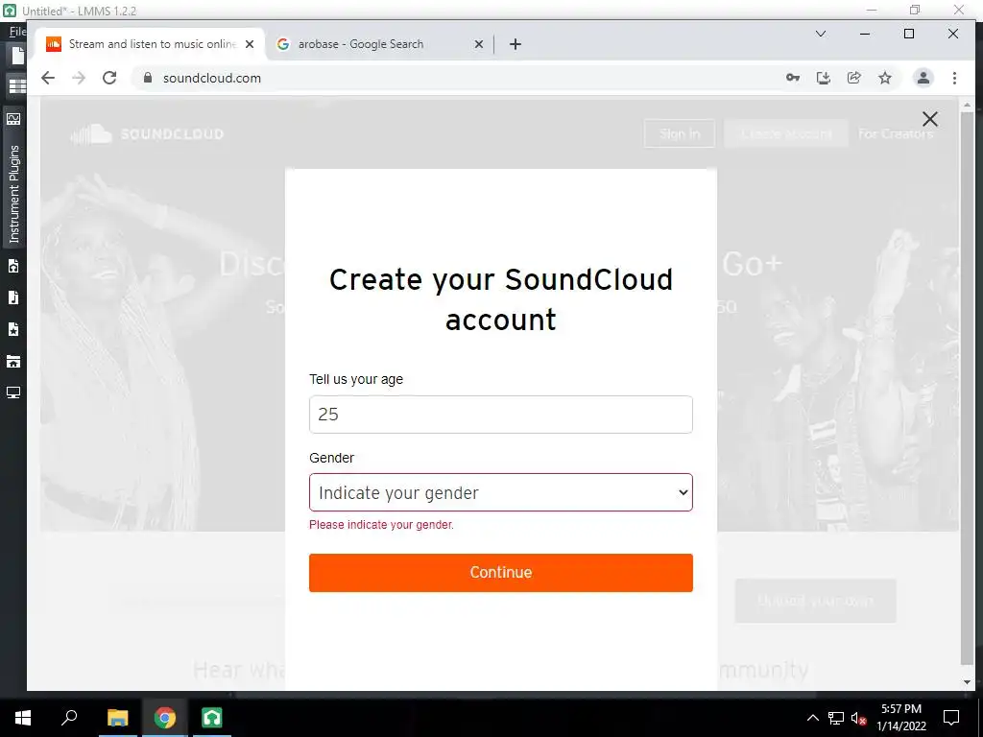The image size is (983, 737).
Task: Click the dimmed Sign in button
Action: click(x=680, y=133)
